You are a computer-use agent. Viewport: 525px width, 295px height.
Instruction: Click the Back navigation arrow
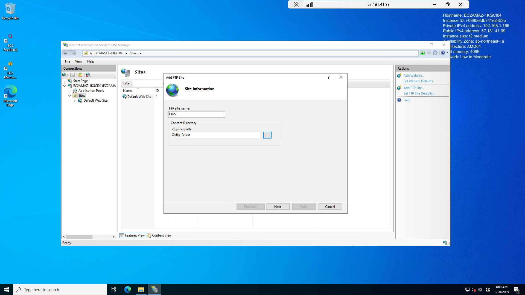66,53
